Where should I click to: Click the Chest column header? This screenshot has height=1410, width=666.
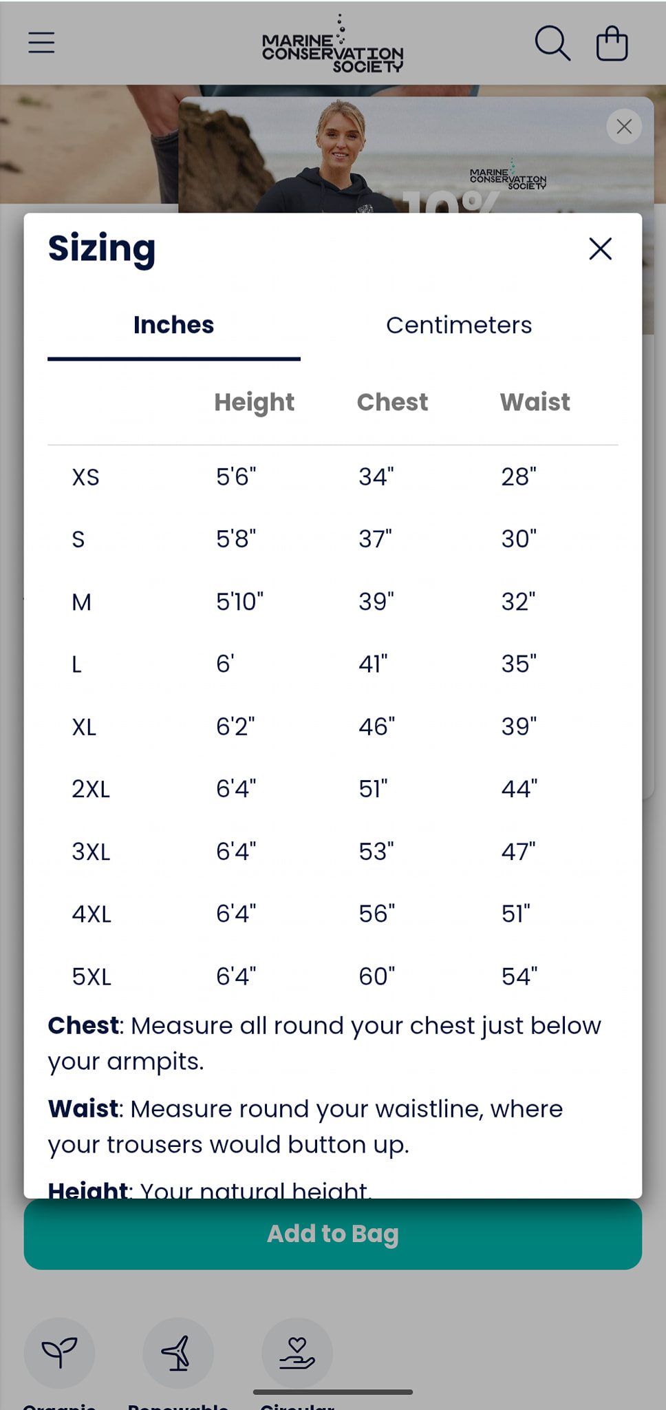(x=392, y=402)
